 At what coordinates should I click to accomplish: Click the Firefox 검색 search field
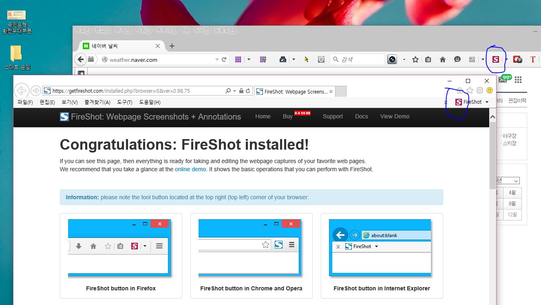[x=357, y=59]
